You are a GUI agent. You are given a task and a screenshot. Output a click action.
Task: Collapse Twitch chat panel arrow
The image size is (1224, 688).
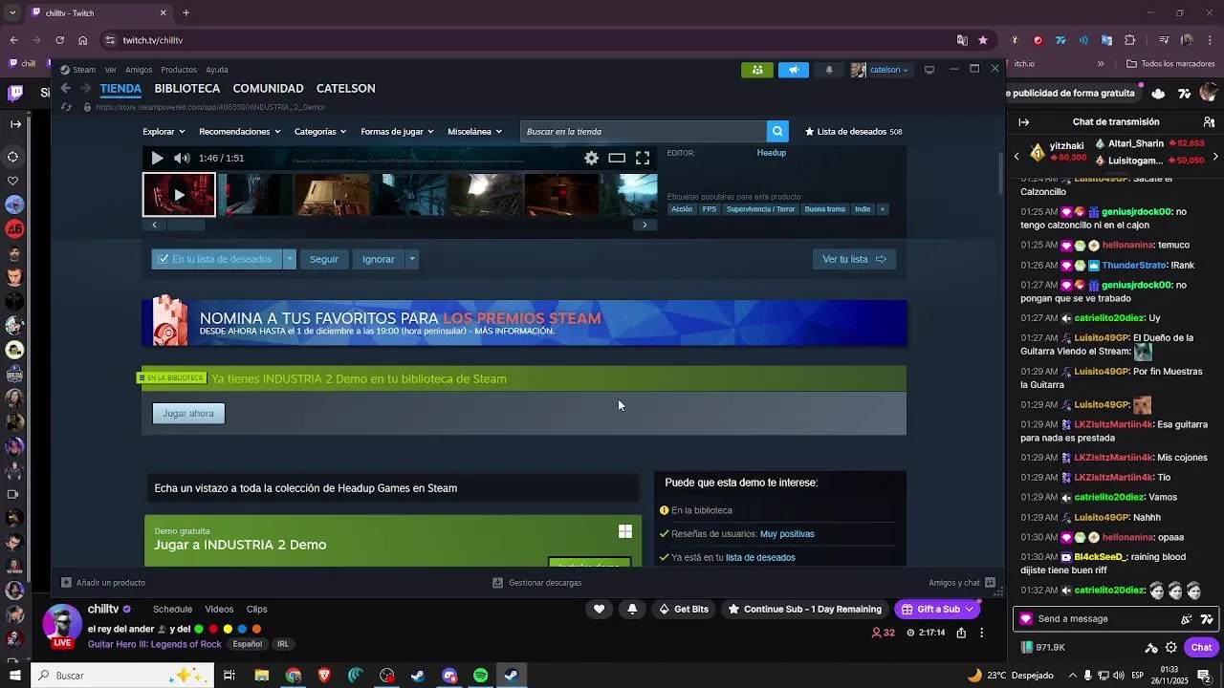tap(1024, 122)
